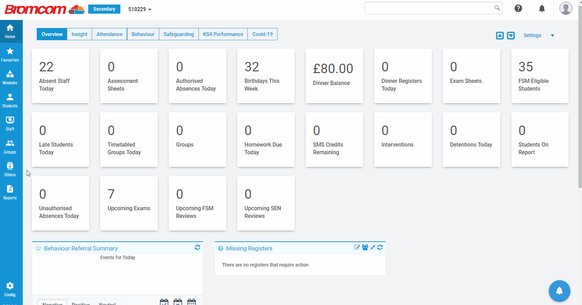Refresh the Behaviour Referral Summary widget

(197, 248)
